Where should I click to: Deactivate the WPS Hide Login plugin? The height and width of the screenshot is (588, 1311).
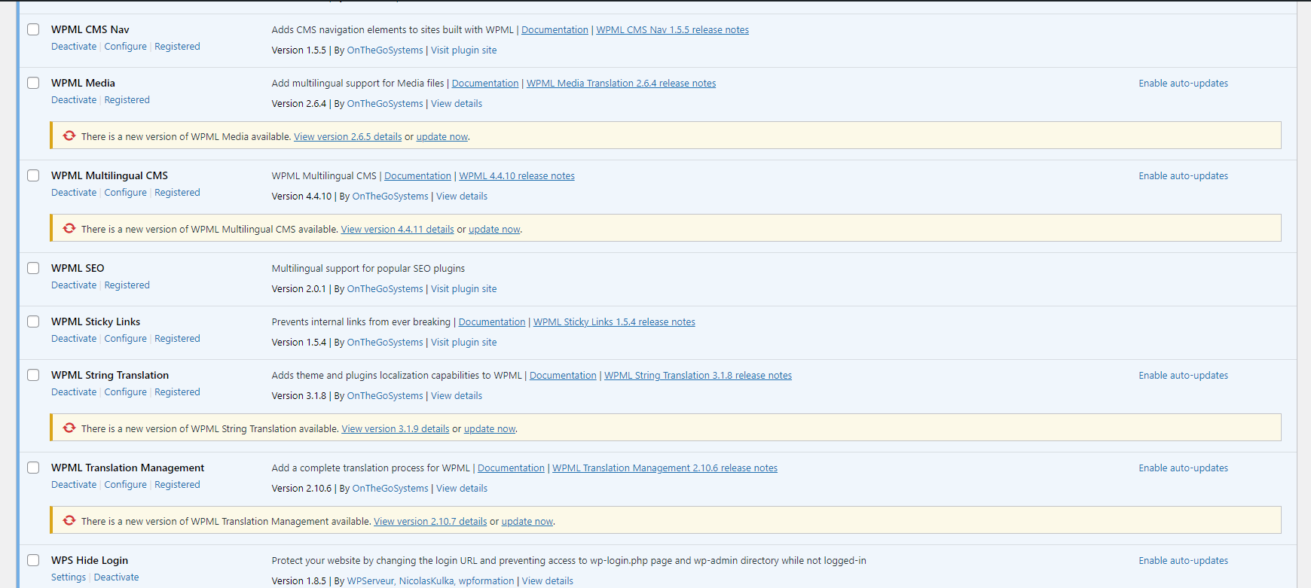click(x=116, y=577)
